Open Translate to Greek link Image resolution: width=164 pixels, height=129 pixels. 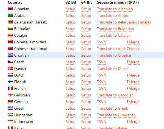[x=112, y=109]
